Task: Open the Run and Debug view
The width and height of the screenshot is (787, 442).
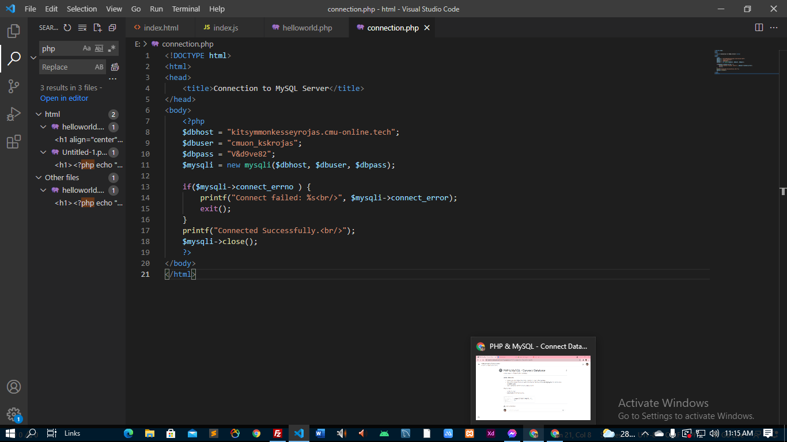Action: [14, 114]
